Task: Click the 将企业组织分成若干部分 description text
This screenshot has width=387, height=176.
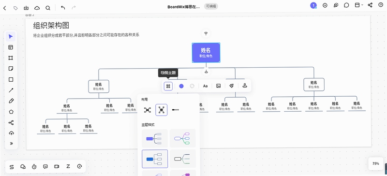Action: point(86,35)
